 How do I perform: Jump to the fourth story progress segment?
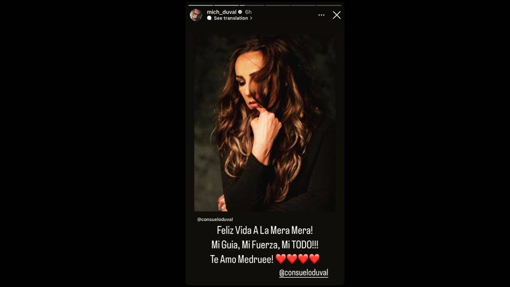tap(278, 5)
